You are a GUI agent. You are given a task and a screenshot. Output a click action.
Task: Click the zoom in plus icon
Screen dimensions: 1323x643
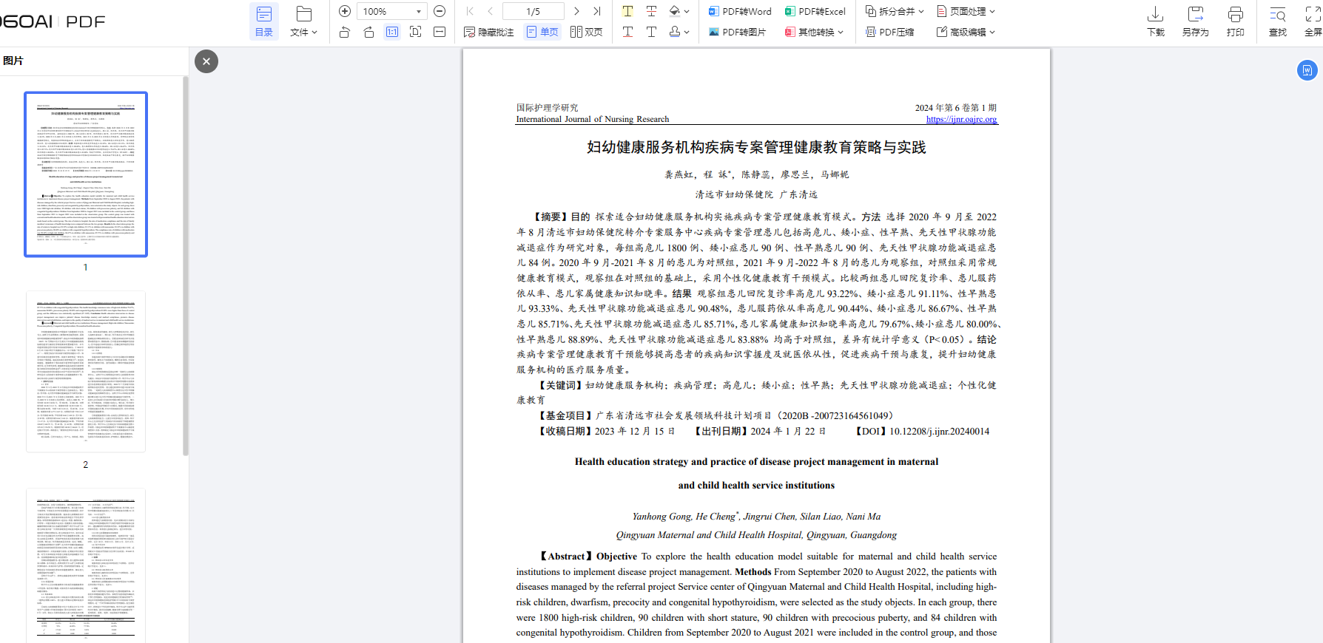click(x=345, y=11)
